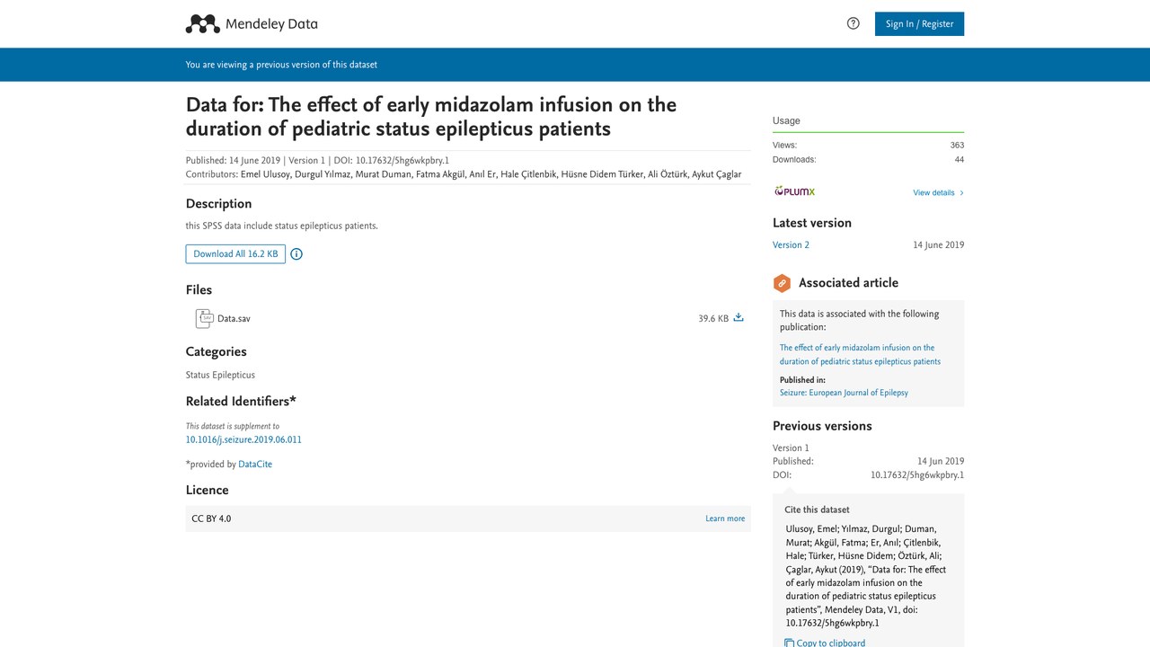Learn more about CC BY 4.0 licence

pos(725,518)
